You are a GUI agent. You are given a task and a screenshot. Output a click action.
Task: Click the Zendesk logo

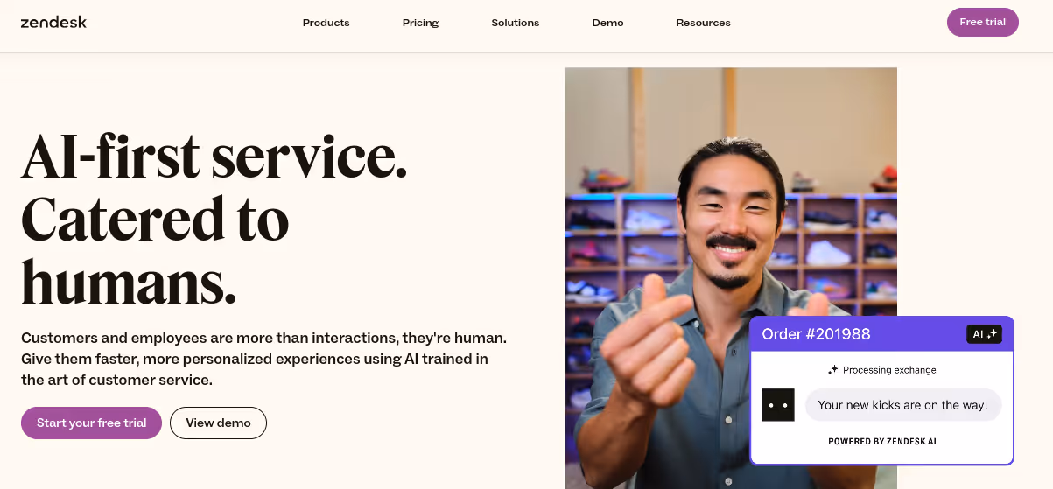click(53, 22)
